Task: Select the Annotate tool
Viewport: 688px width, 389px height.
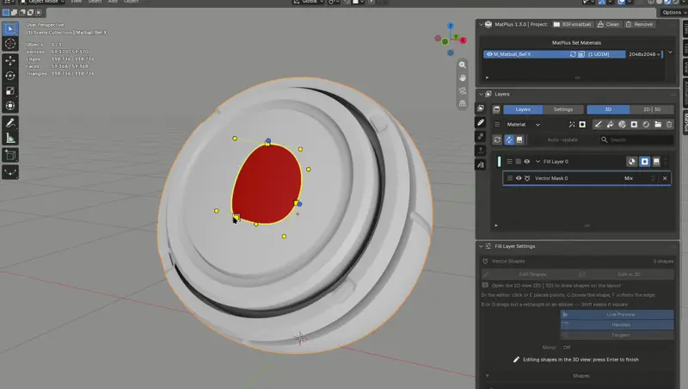Action: (x=10, y=123)
